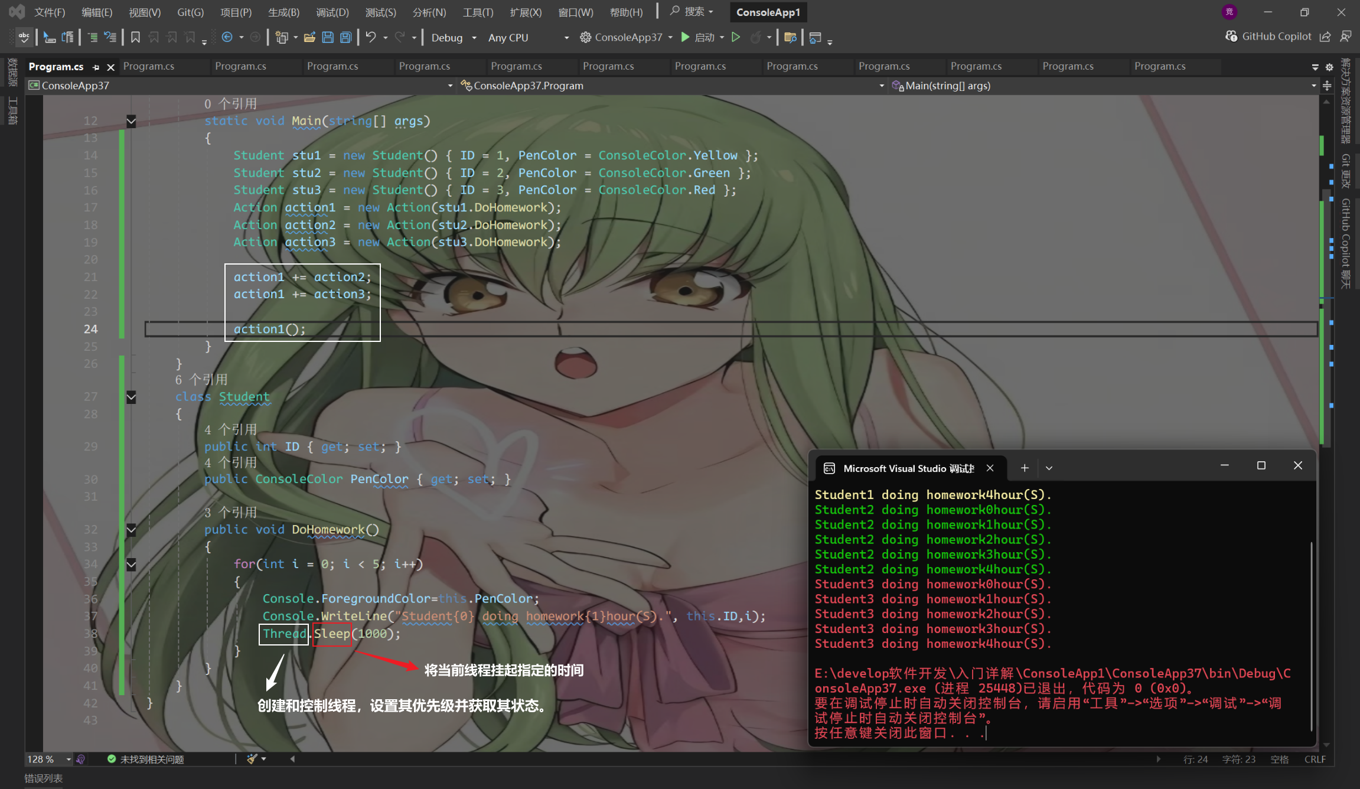
Task: Click the IntelliCode icon in the status strip
Action: [x=81, y=759]
